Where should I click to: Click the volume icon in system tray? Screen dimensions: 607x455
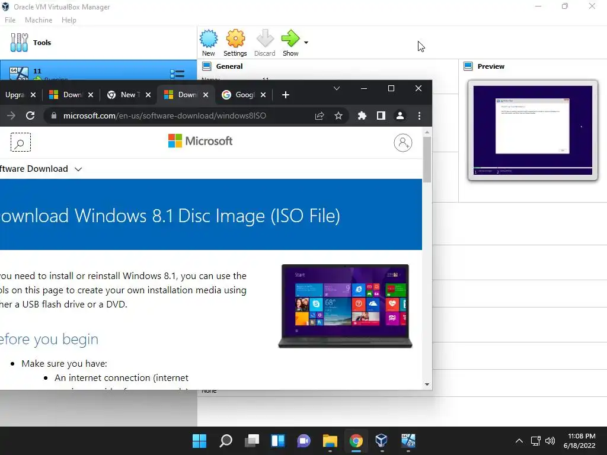point(550,441)
